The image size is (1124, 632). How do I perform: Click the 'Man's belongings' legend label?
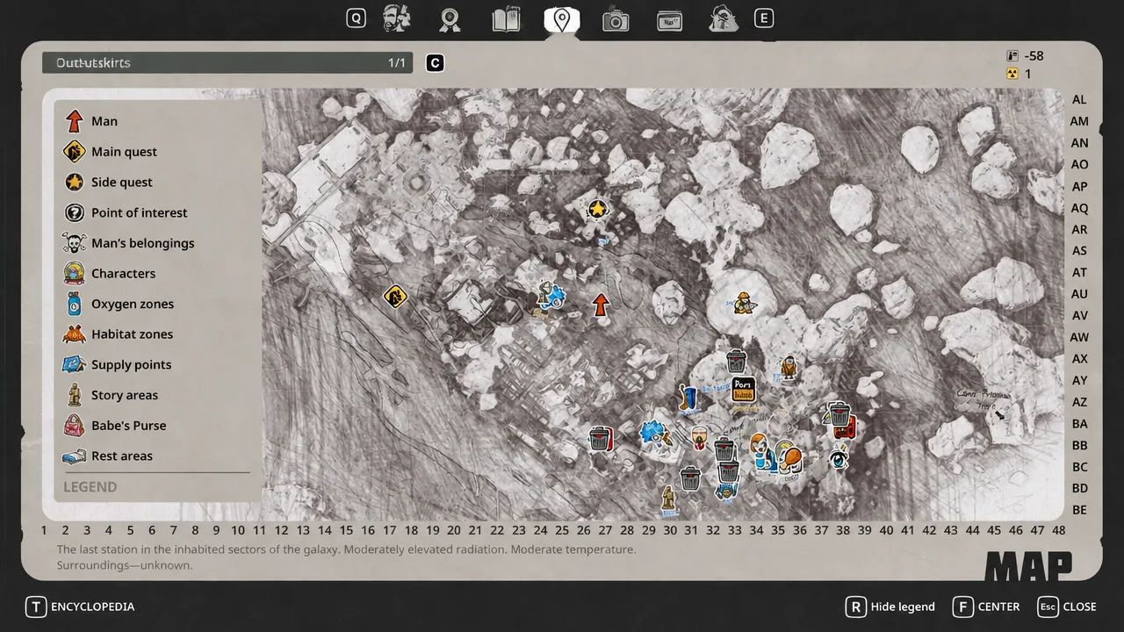coord(143,243)
